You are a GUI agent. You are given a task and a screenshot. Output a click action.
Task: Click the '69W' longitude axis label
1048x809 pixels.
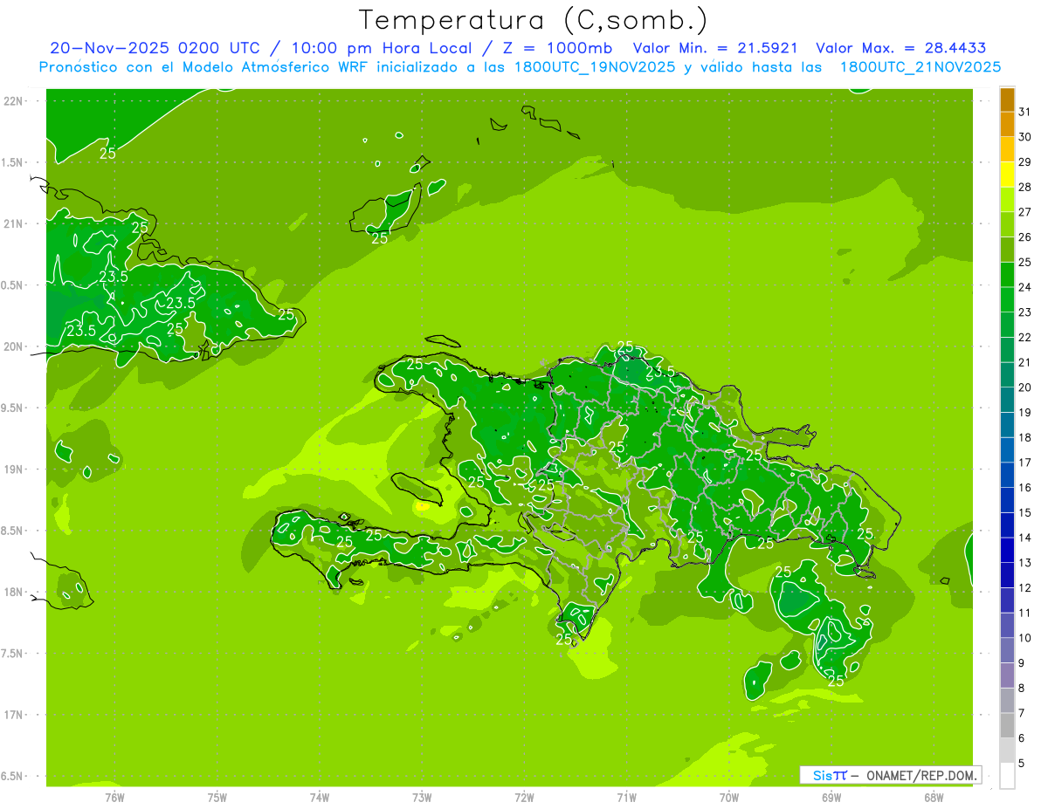(831, 797)
